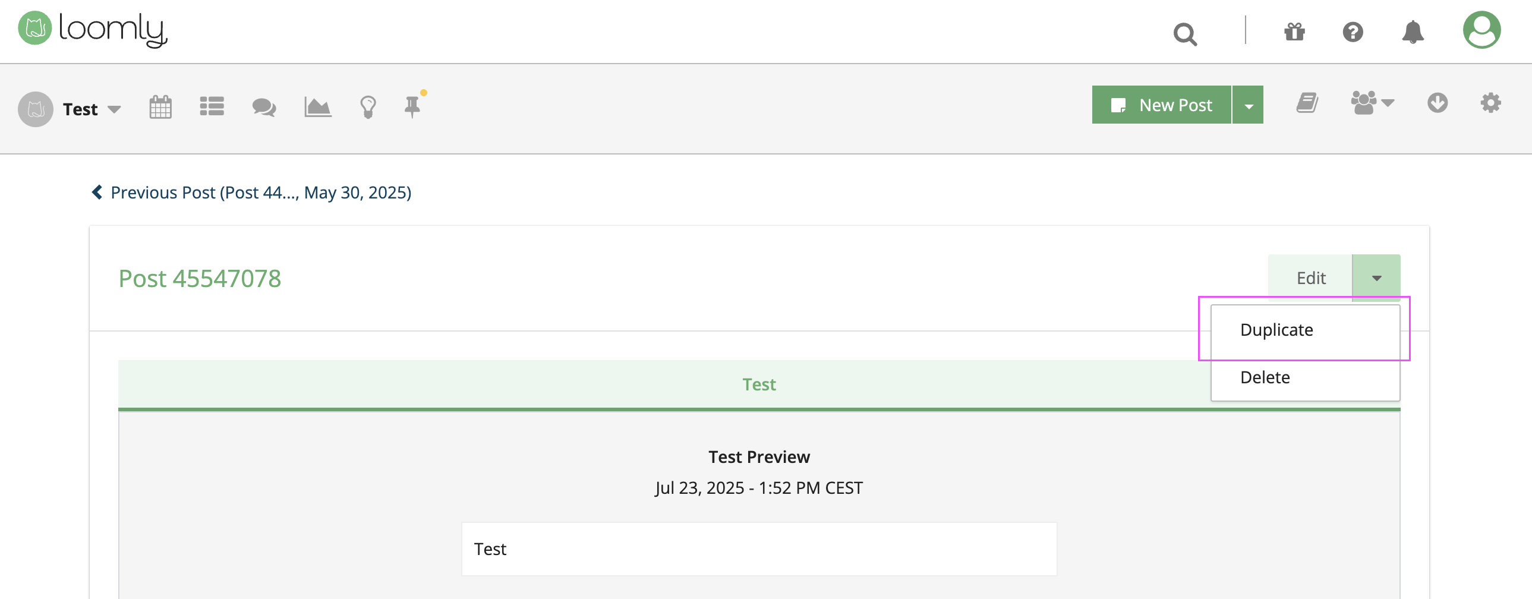Click the post ideas lightbulb icon
This screenshot has height=599, width=1532.
pos(368,108)
